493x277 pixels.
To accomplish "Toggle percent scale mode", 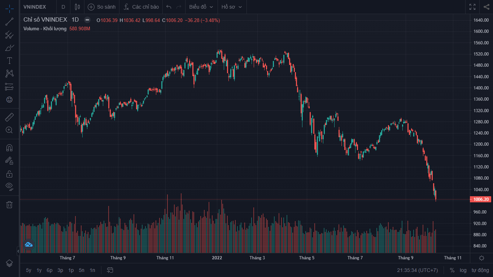I will point(452,270).
